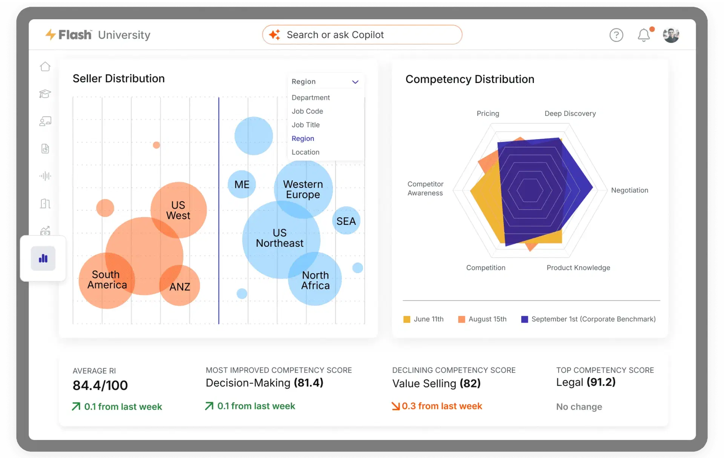
Task: Select Job Title option in dropdown
Action: pos(306,125)
